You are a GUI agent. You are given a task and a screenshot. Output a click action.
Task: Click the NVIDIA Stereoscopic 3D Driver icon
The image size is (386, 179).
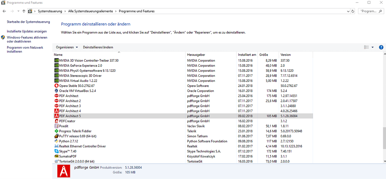tap(57, 76)
